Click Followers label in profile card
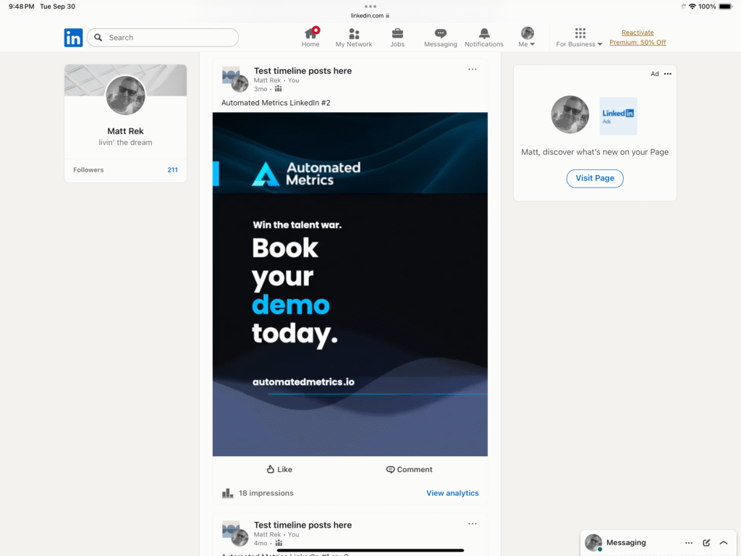Viewport: 741px width, 556px height. coord(88,169)
